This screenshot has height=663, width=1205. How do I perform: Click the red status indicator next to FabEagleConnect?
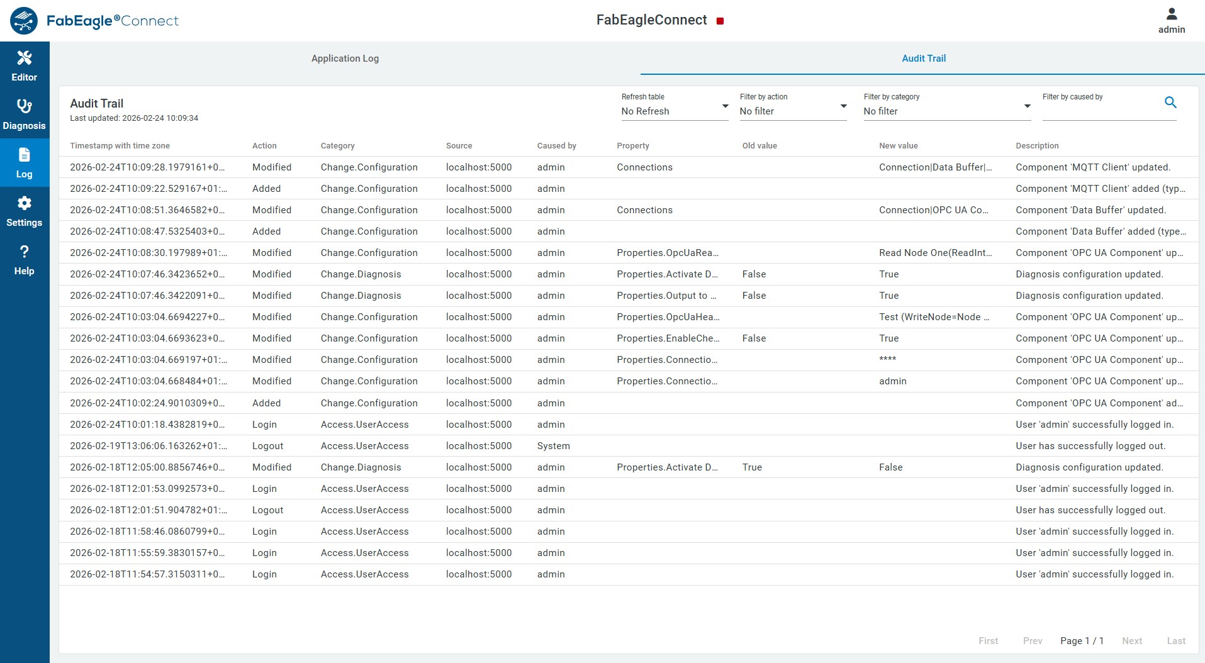click(x=720, y=21)
